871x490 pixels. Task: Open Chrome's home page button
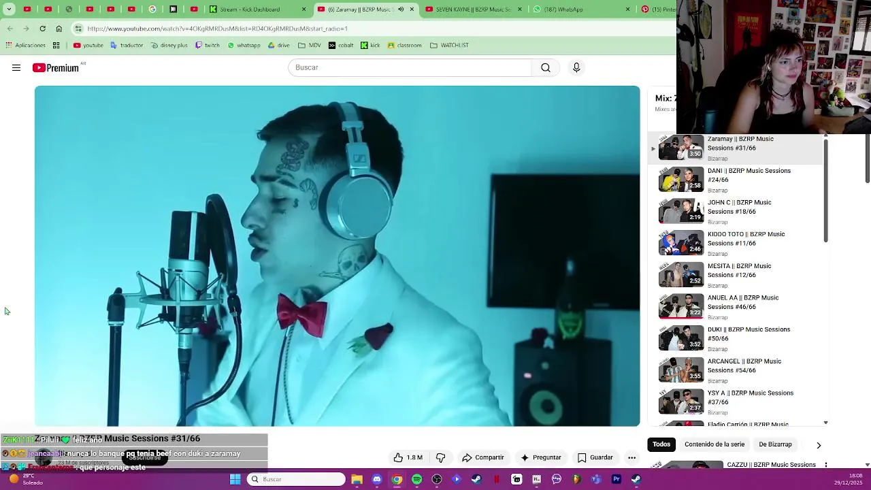coord(59,29)
